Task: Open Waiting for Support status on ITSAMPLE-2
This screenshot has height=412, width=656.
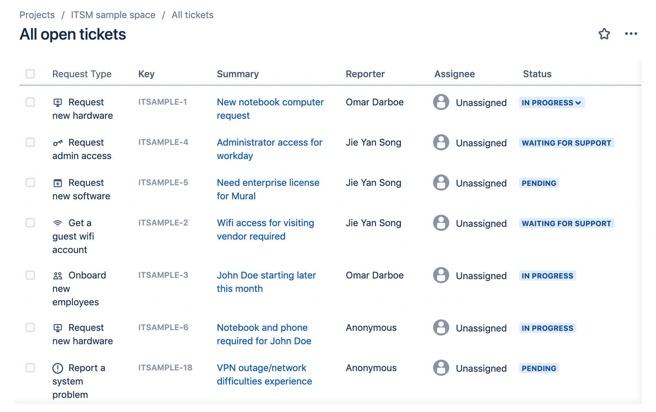Action: 566,223
